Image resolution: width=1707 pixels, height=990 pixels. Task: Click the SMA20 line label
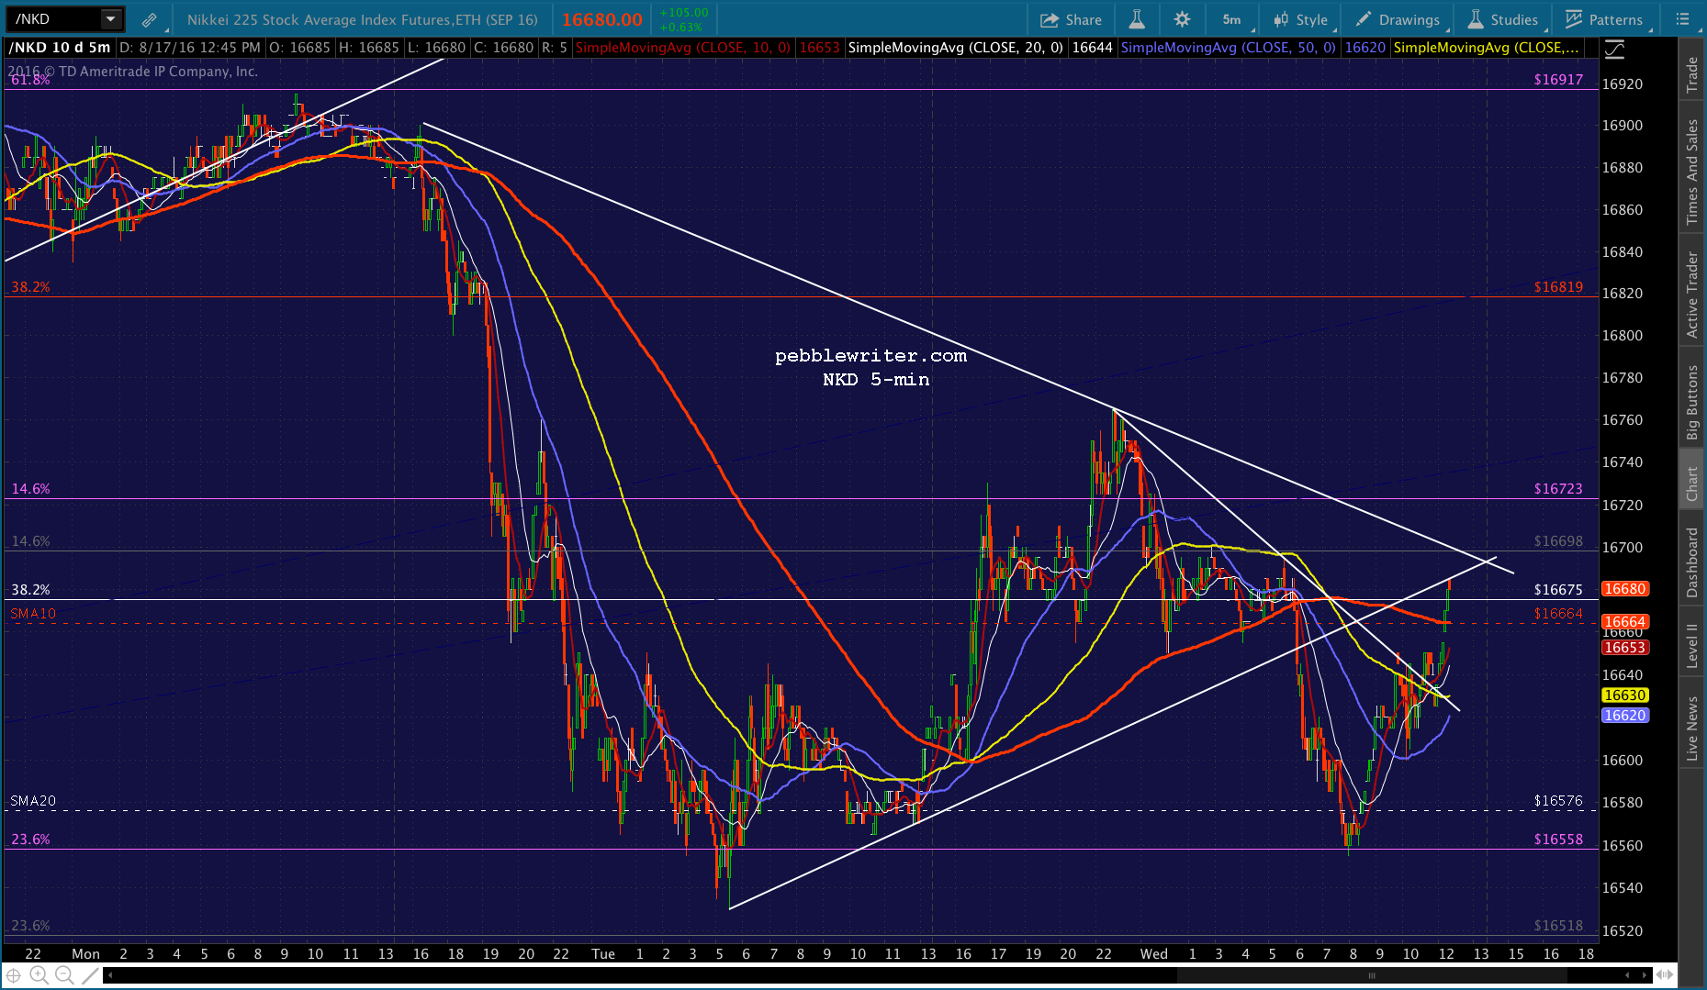pyautogui.click(x=33, y=801)
